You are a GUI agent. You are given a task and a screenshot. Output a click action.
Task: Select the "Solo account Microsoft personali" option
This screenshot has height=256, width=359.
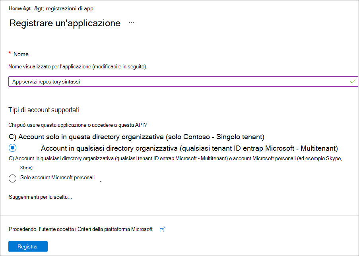12,178
